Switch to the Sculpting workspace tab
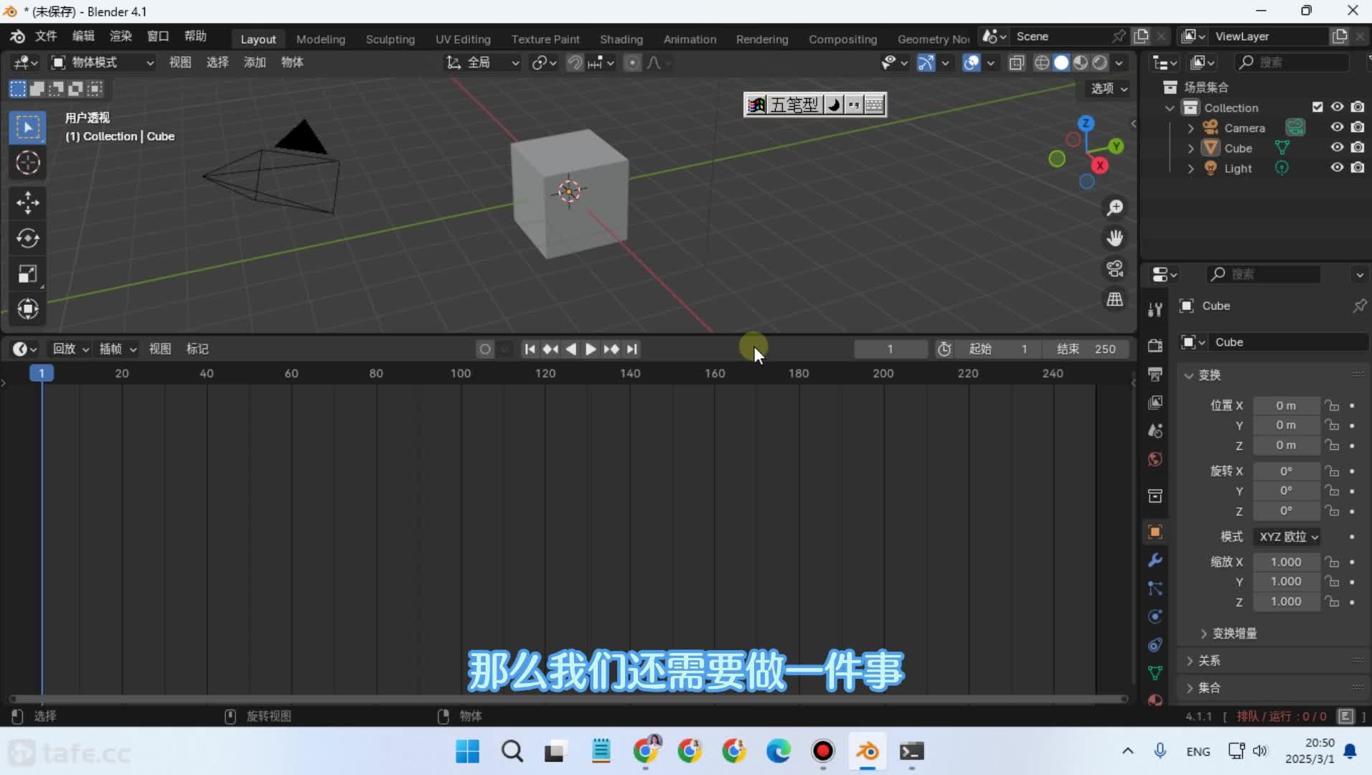The width and height of the screenshot is (1372, 775). pos(390,39)
